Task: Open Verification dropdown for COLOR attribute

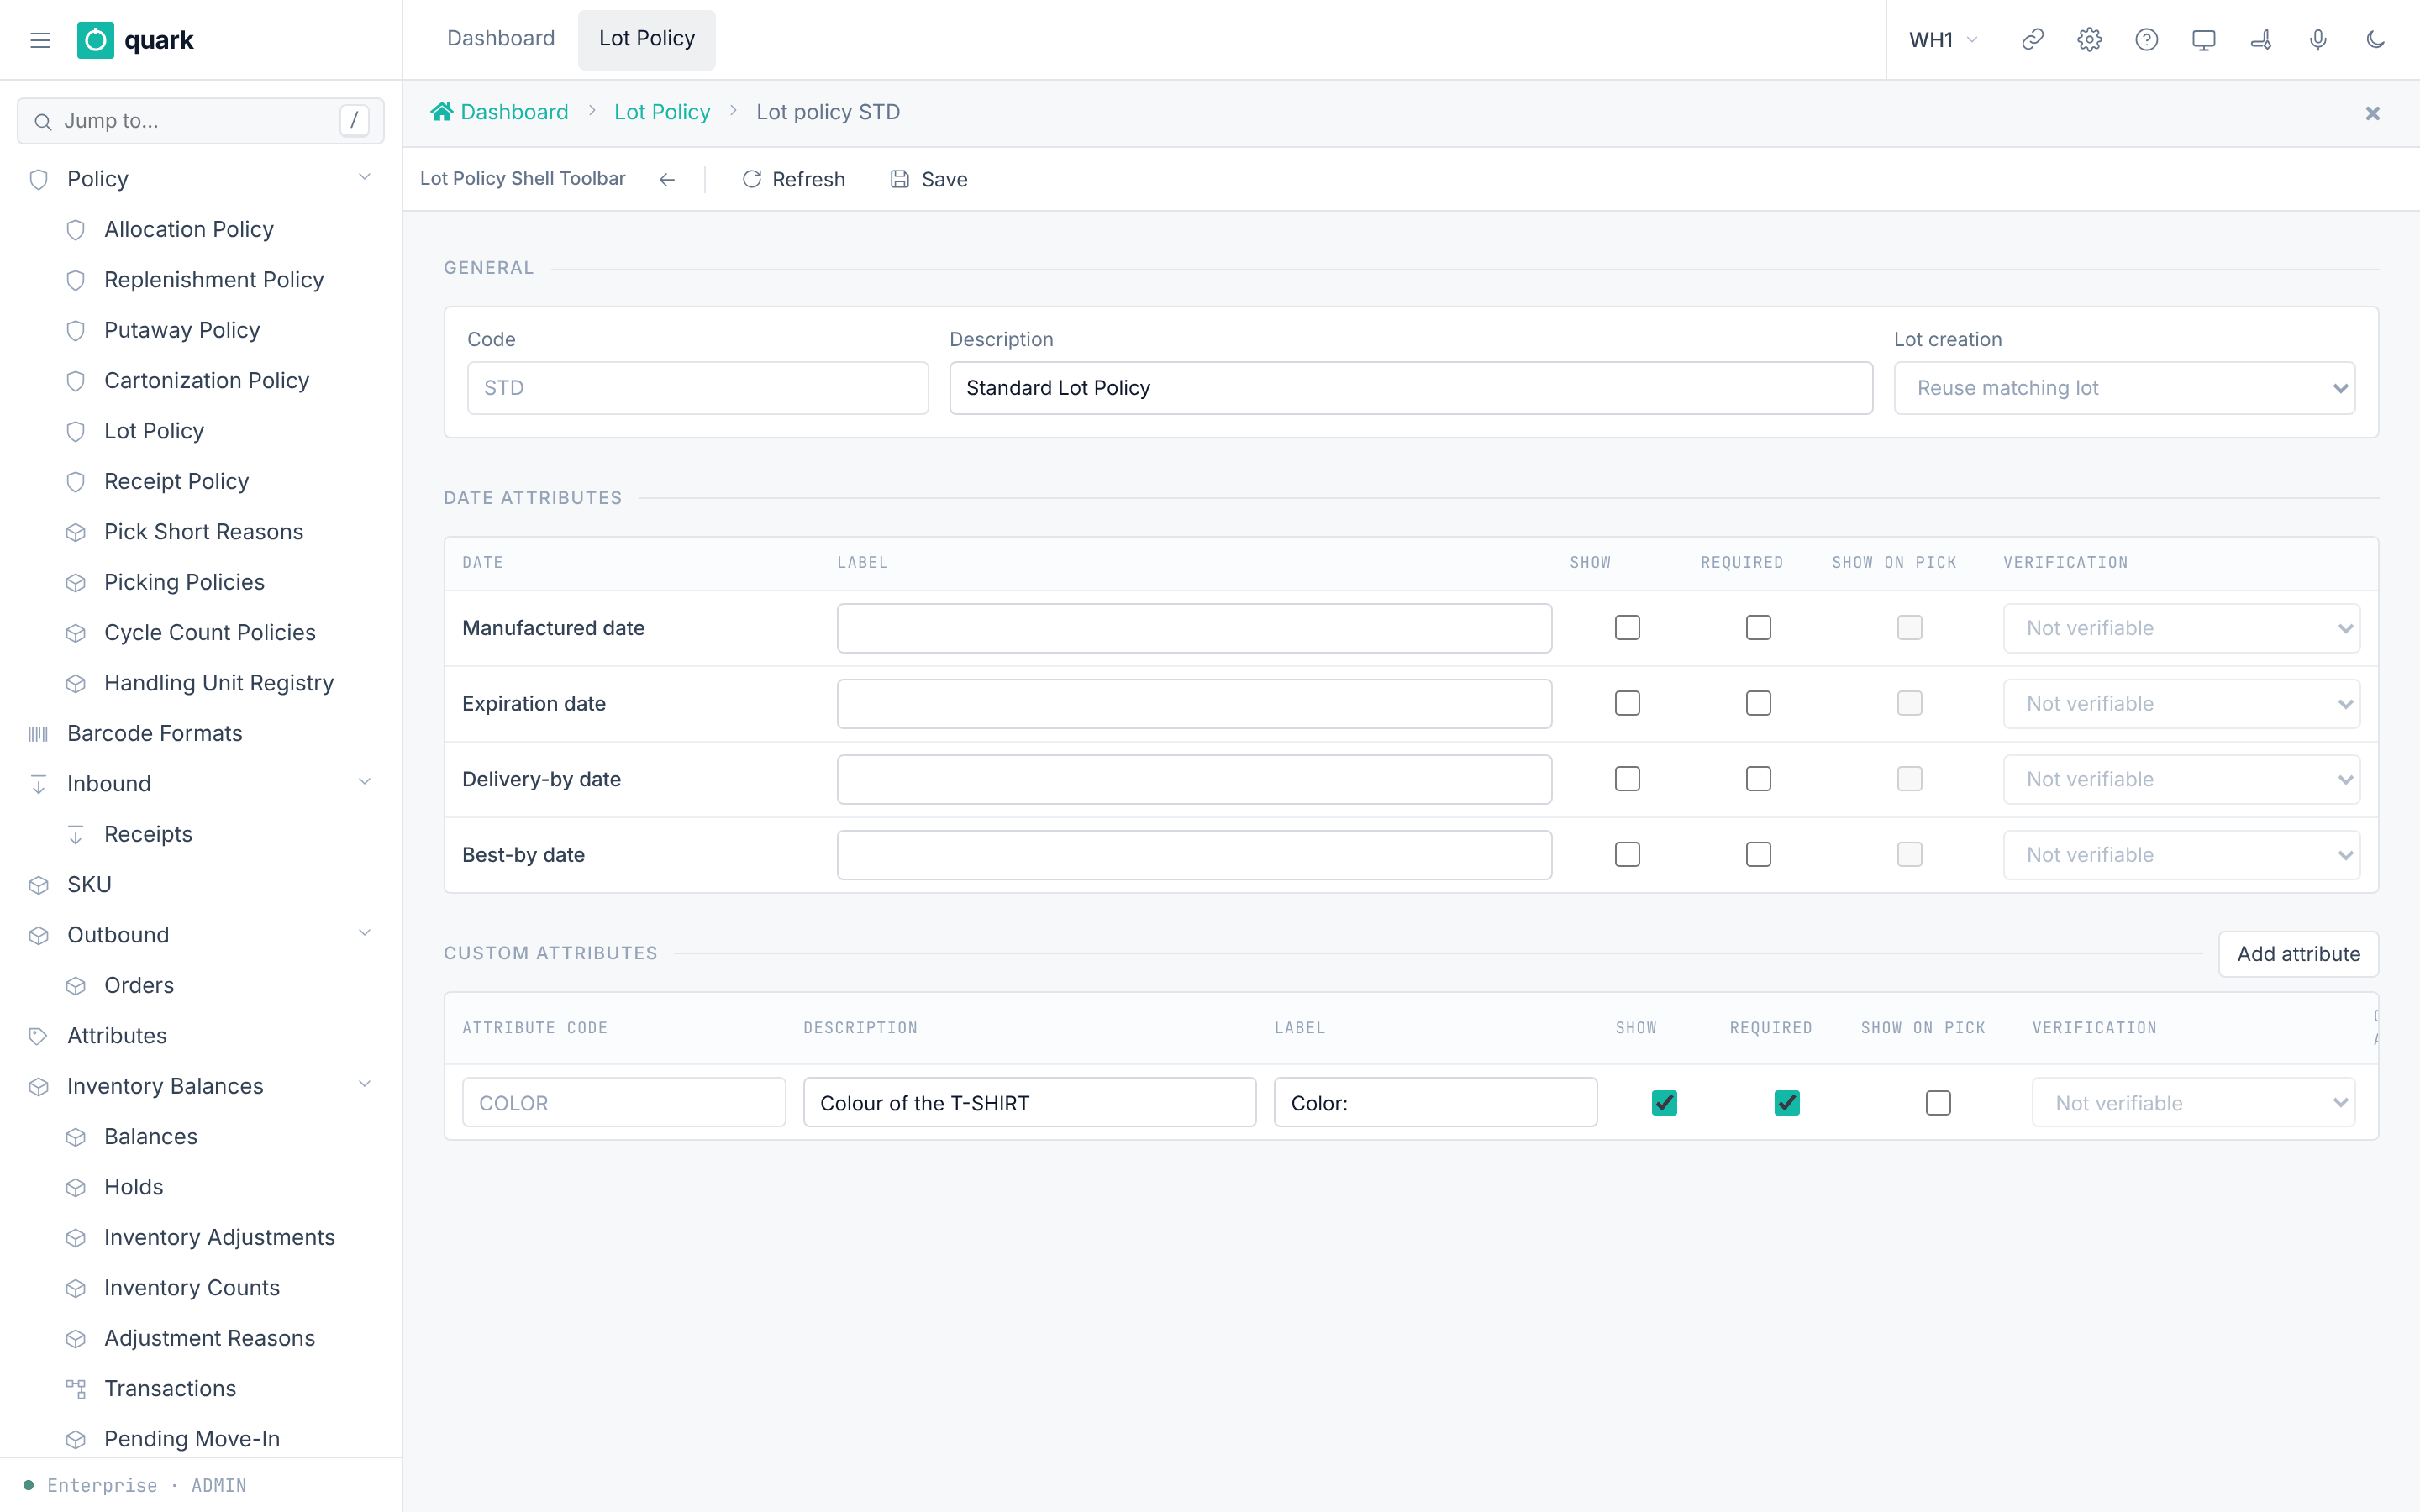Action: [2193, 1103]
